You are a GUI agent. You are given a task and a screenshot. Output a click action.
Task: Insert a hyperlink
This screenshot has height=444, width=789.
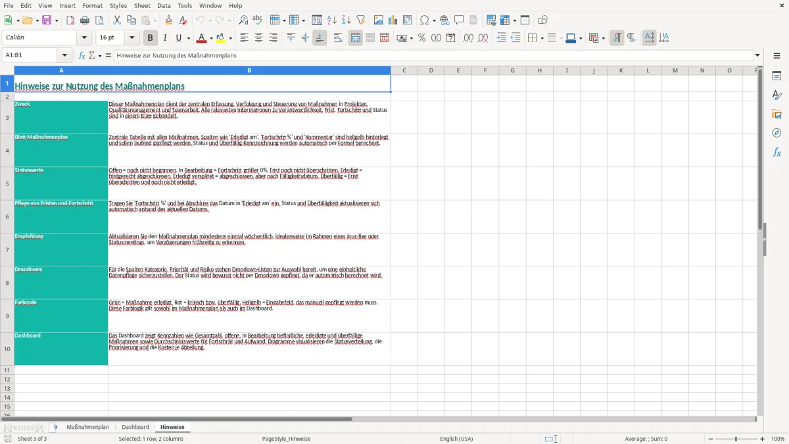tap(444, 20)
